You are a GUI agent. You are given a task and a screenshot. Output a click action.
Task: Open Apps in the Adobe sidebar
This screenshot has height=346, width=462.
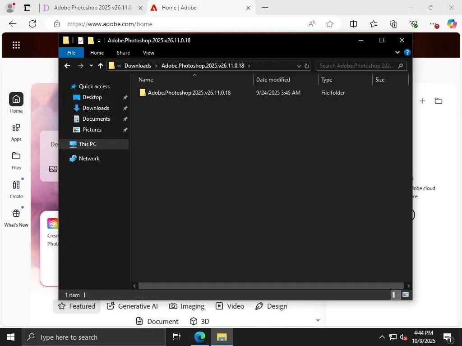(16, 133)
